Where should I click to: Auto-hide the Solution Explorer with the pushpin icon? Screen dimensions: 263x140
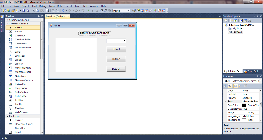[258, 16]
